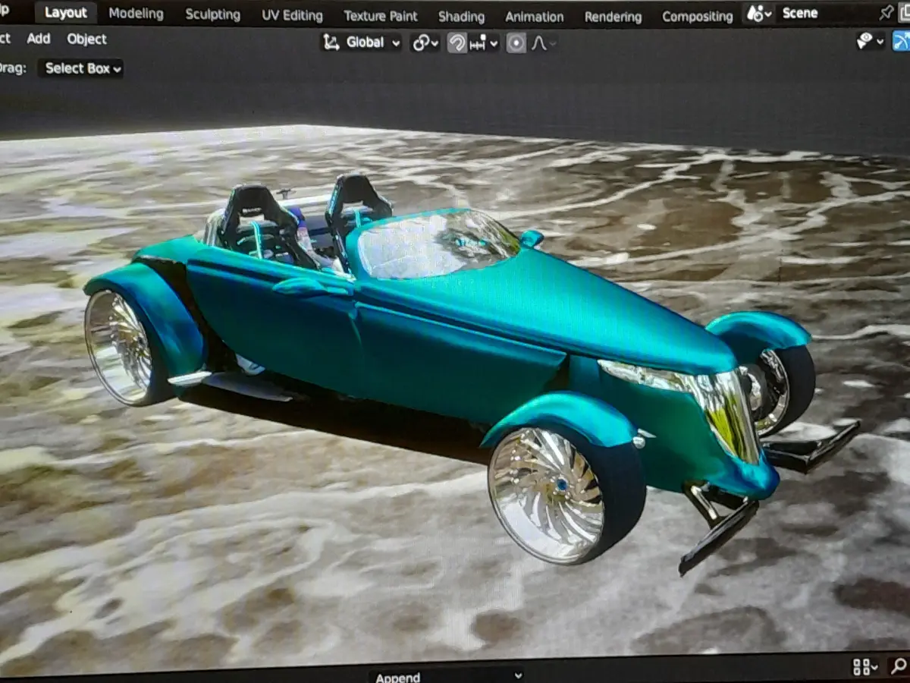Screen dimensions: 910x683
Task: Open the viewport object visibility eye dropdown
Action: 870,41
